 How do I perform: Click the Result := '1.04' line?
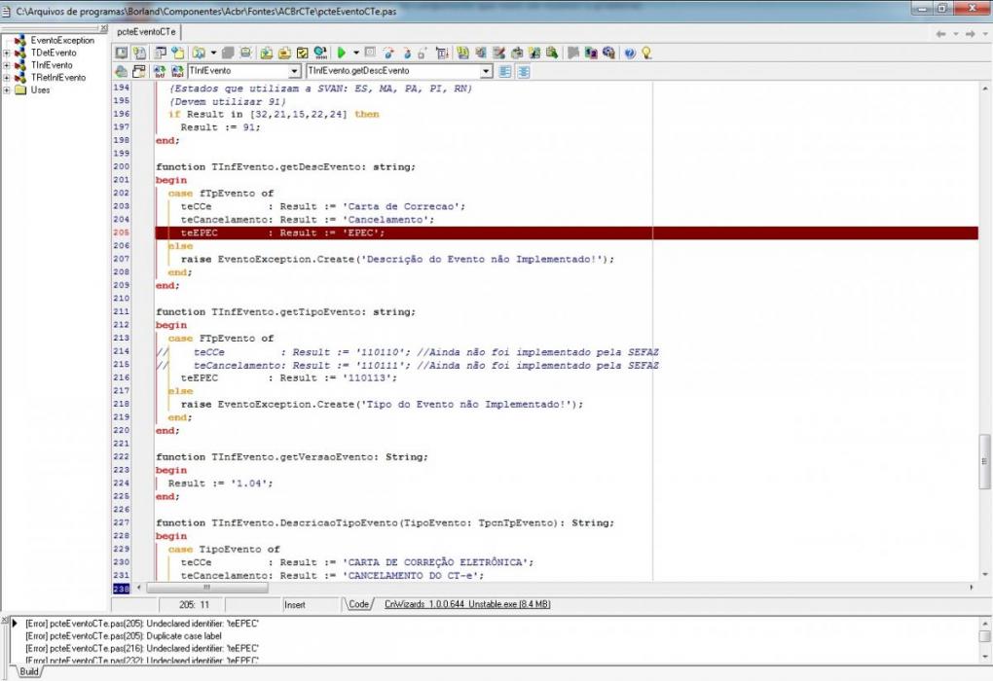[x=220, y=484]
